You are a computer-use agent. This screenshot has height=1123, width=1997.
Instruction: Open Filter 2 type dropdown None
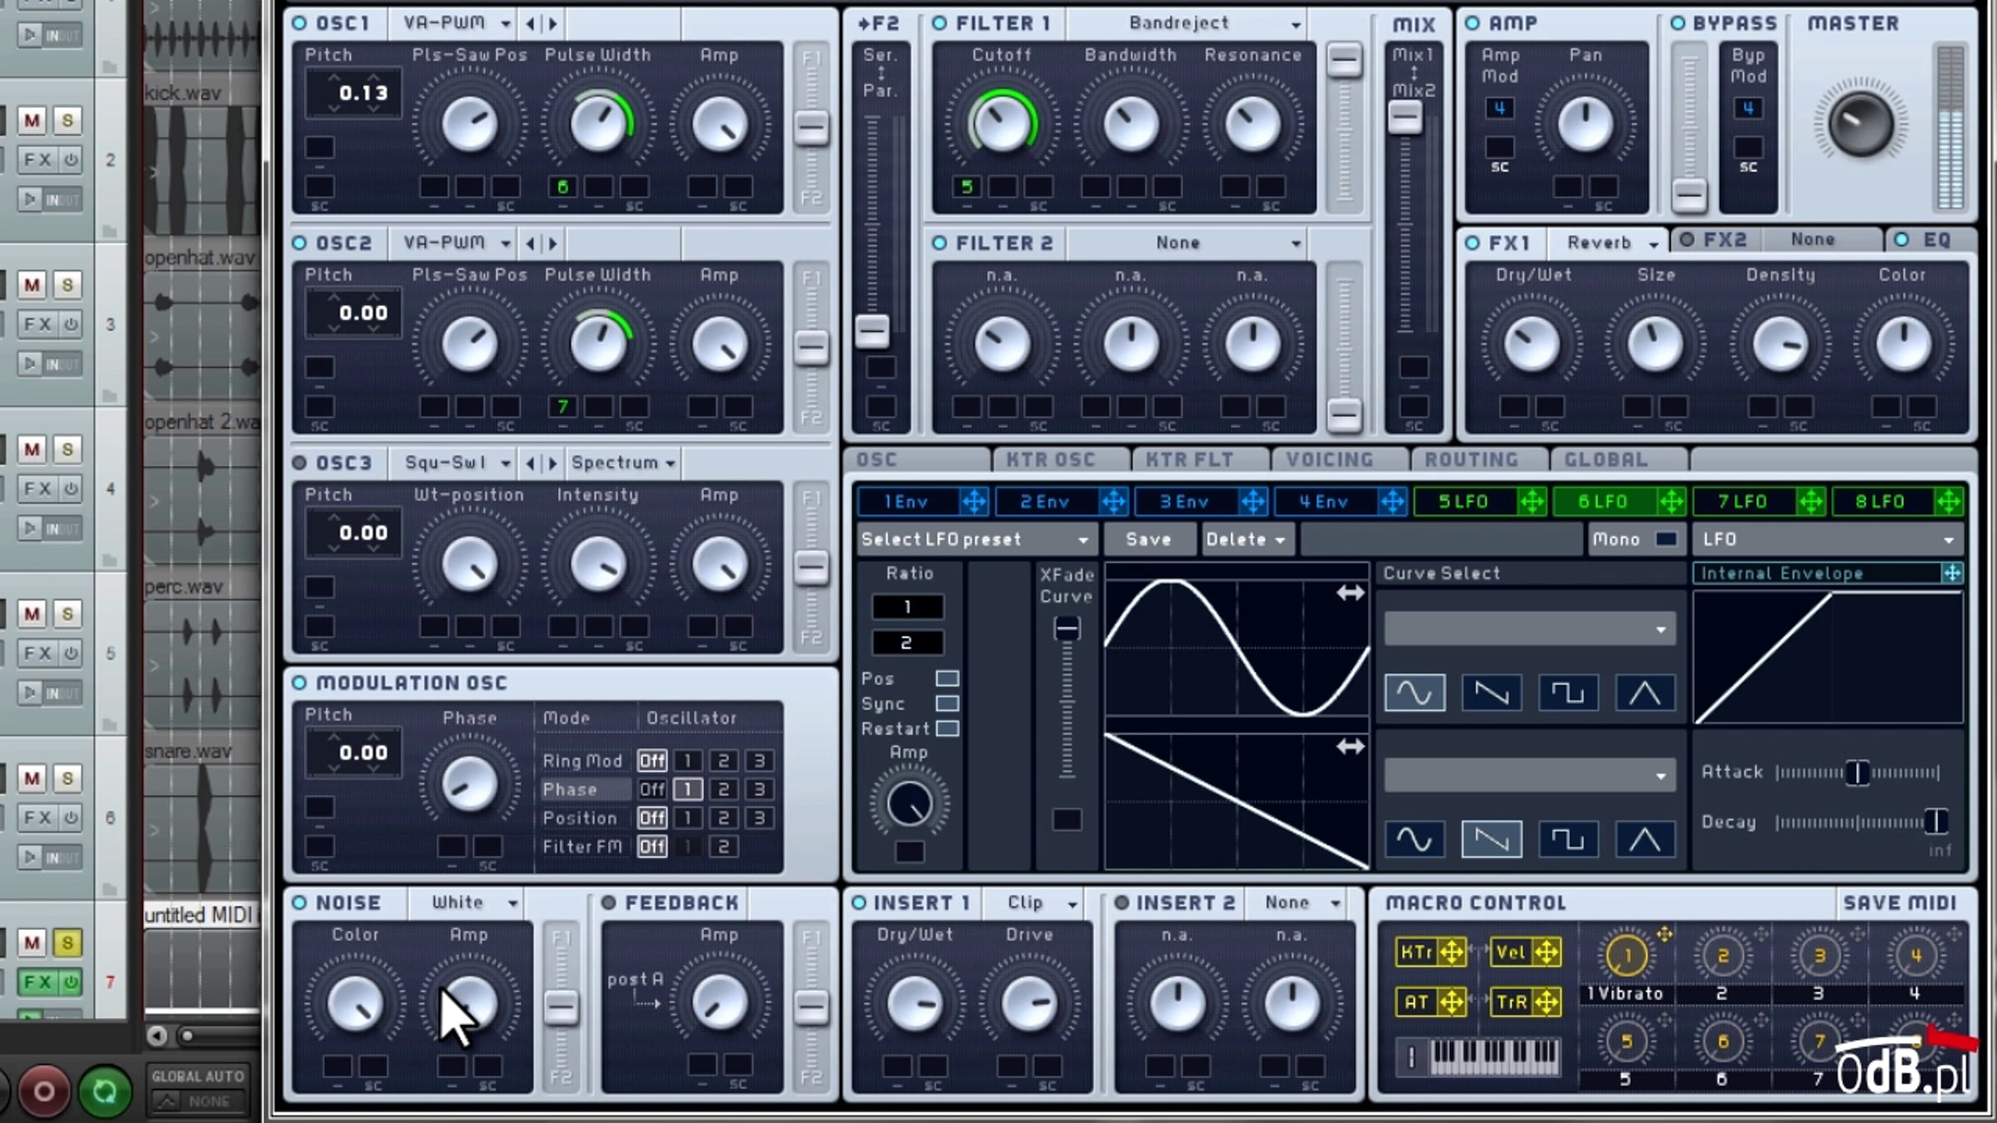click(1187, 243)
